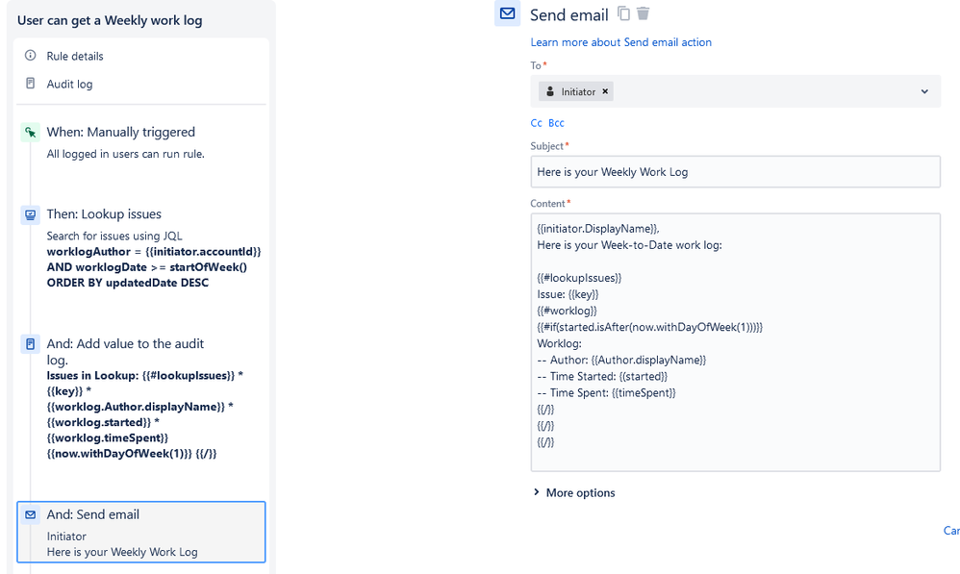The width and height of the screenshot is (960, 574).
Task: Open Learn more about Send email action
Action: point(621,42)
